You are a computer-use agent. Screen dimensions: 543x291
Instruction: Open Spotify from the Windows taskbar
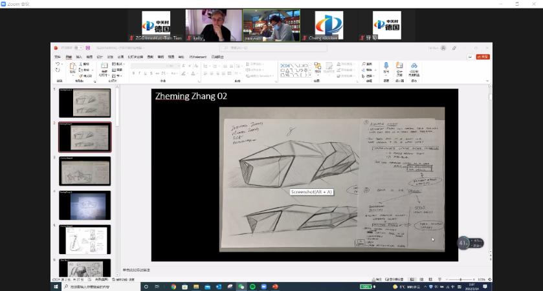pos(252,286)
